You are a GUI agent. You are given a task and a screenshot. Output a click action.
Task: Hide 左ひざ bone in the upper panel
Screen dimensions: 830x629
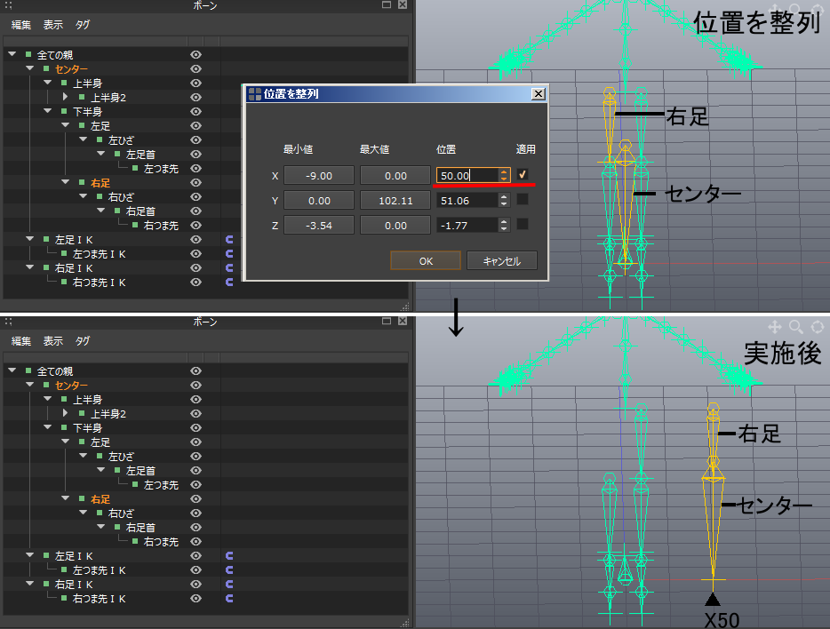(x=196, y=140)
